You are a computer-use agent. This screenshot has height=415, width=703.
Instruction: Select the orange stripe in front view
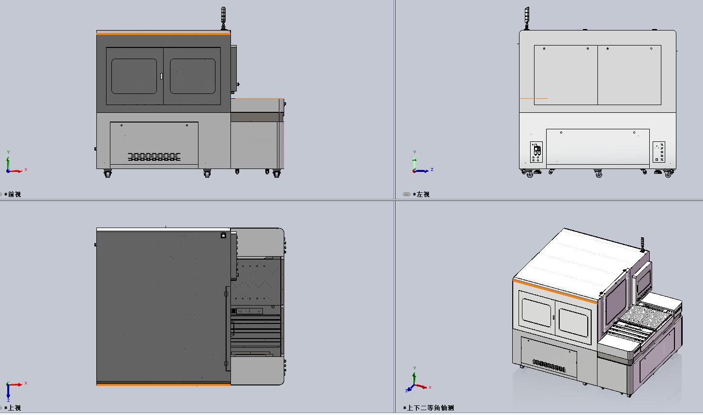[x=163, y=33]
